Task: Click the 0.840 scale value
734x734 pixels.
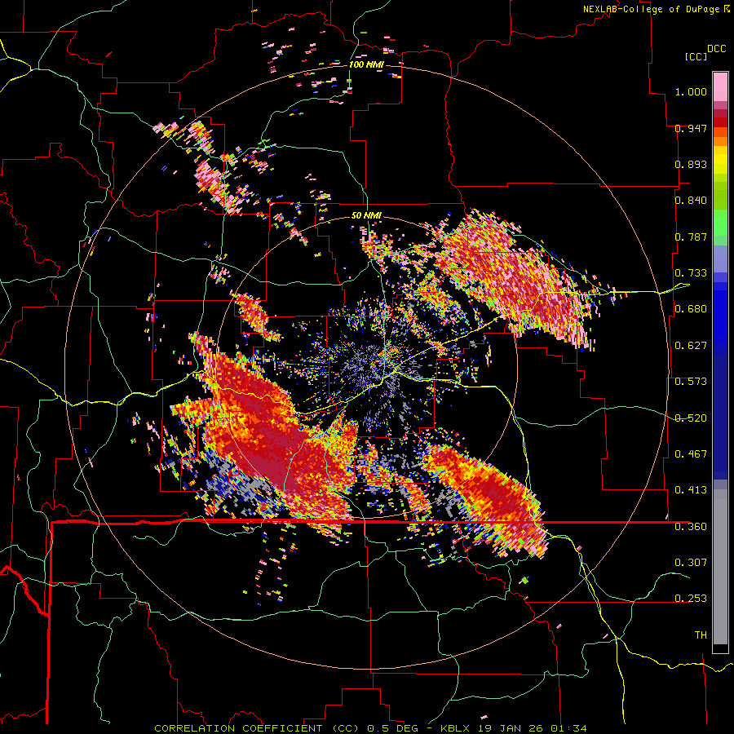Action: point(691,201)
